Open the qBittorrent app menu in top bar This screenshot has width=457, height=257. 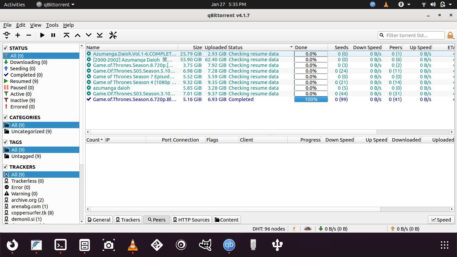coord(55,4)
